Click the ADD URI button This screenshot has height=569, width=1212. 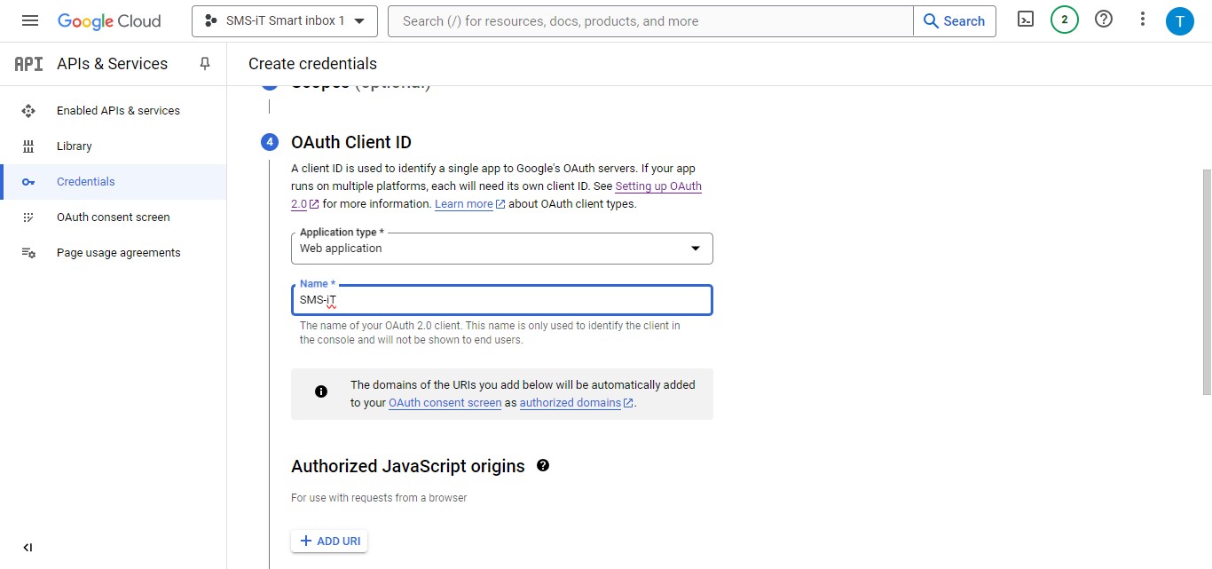pos(329,540)
